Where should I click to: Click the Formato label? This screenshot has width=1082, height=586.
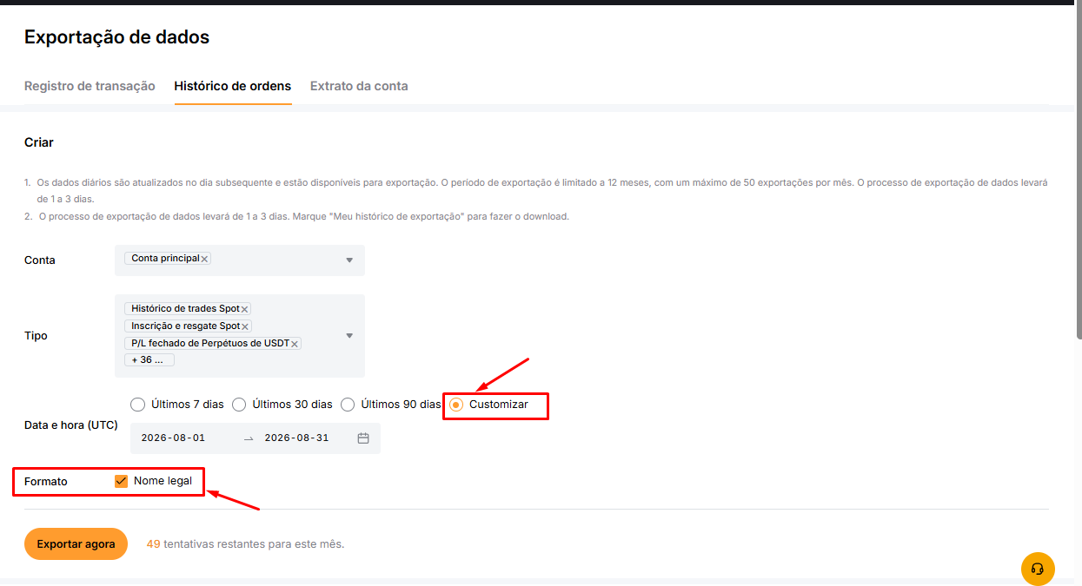click(x=46, y=482)
